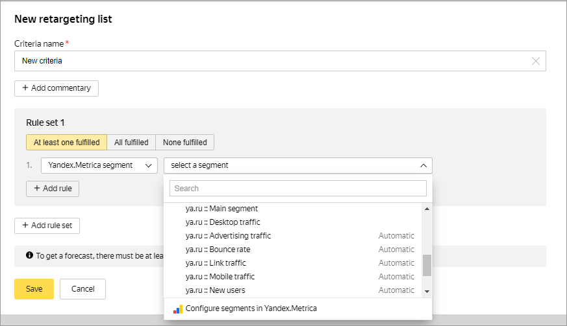Pick 'ya.ru :: Desktop traffic' segment
This screenshot has width=567, height=326.
222,222
